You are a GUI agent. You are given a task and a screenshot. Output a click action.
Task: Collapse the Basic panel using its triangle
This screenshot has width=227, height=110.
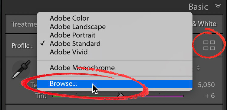[218, 7]
